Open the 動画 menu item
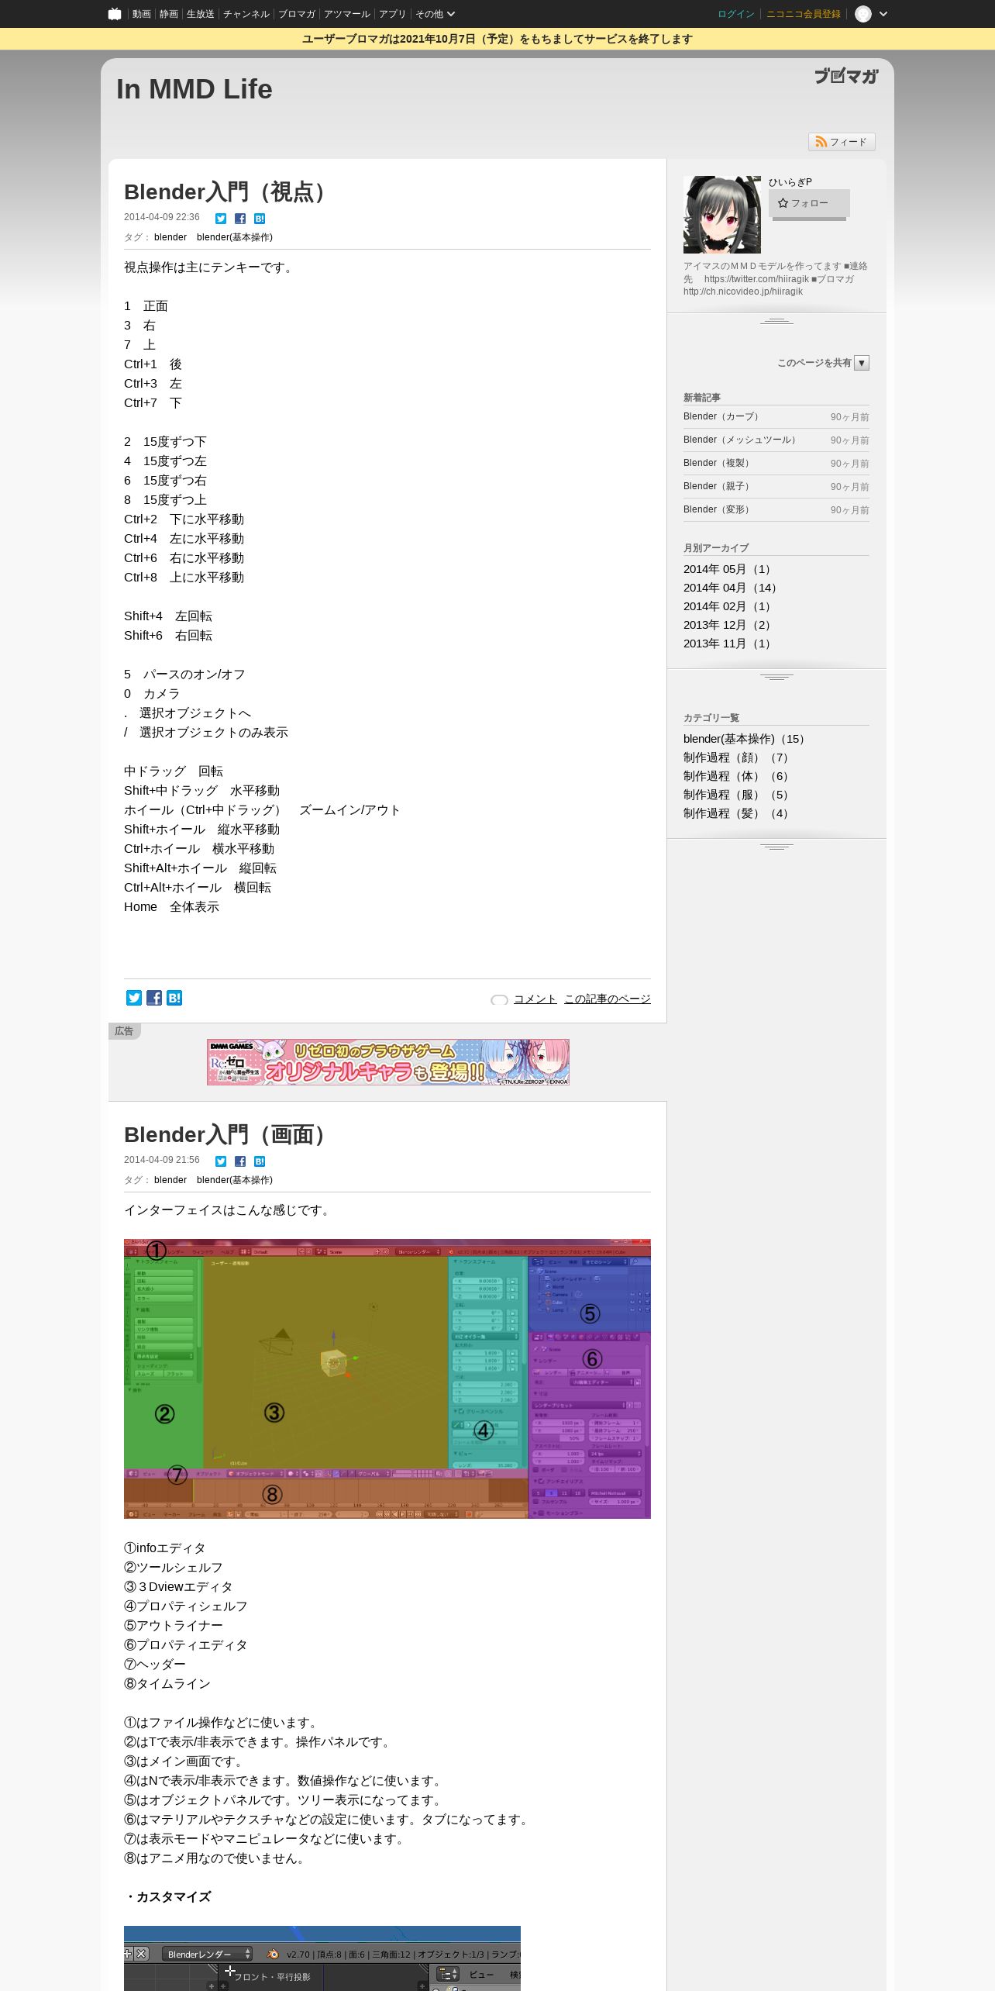 point(141,14)
